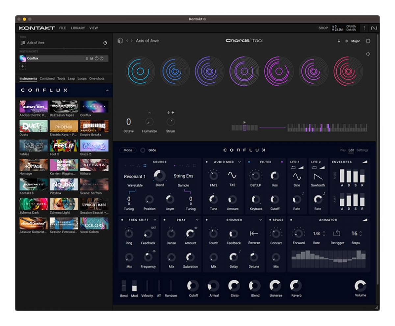The image size is (395, 326).
Task: Click the key D selector
Action: click(346, 41)
